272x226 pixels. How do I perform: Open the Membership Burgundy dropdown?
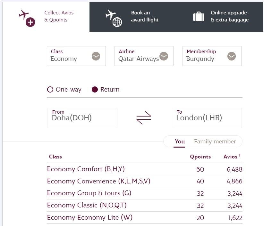212,56
